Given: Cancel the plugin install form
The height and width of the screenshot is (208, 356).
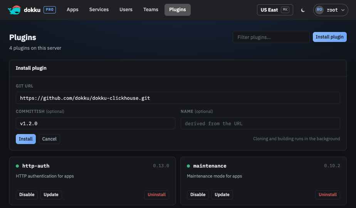Looking at the screenshot, I should (49, 139).
